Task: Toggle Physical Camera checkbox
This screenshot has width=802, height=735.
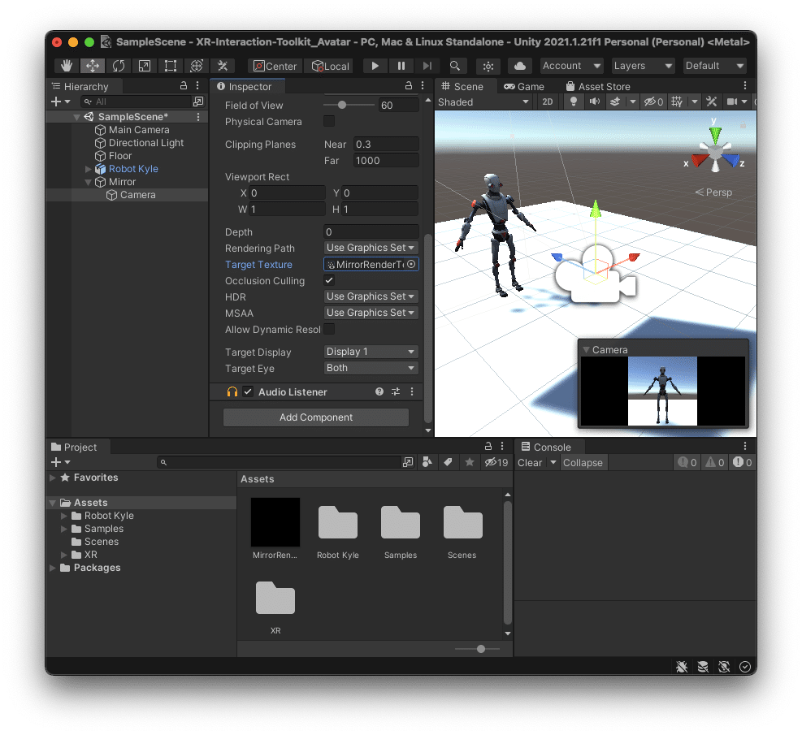Action: click(x=329, y=121)
